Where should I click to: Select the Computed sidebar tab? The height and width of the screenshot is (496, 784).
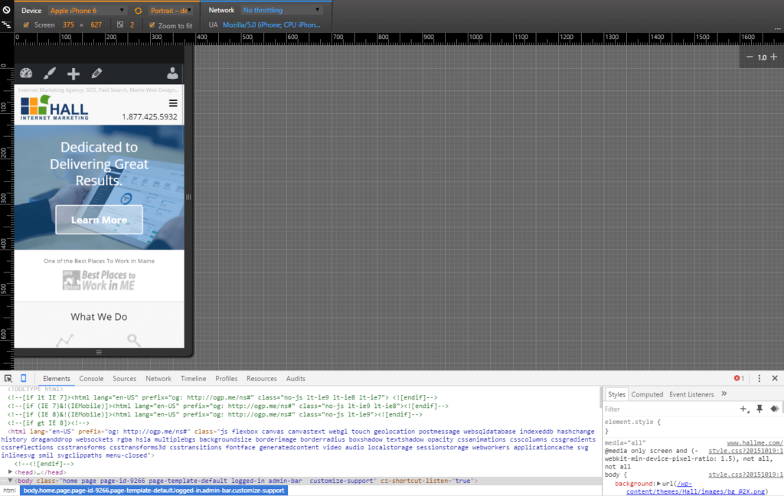click(x=647, y=394)
